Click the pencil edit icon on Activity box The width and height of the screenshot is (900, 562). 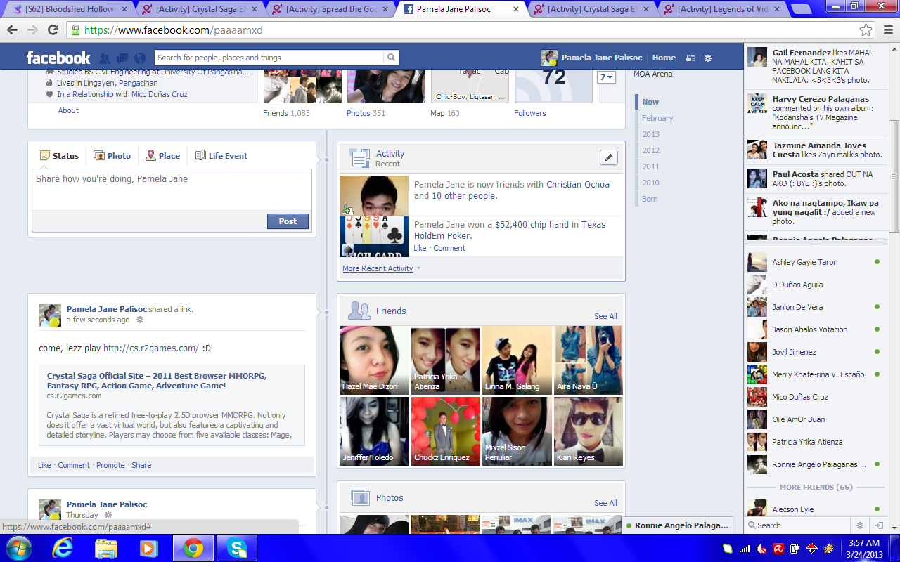pyautogui.click(x=608, y=157)
